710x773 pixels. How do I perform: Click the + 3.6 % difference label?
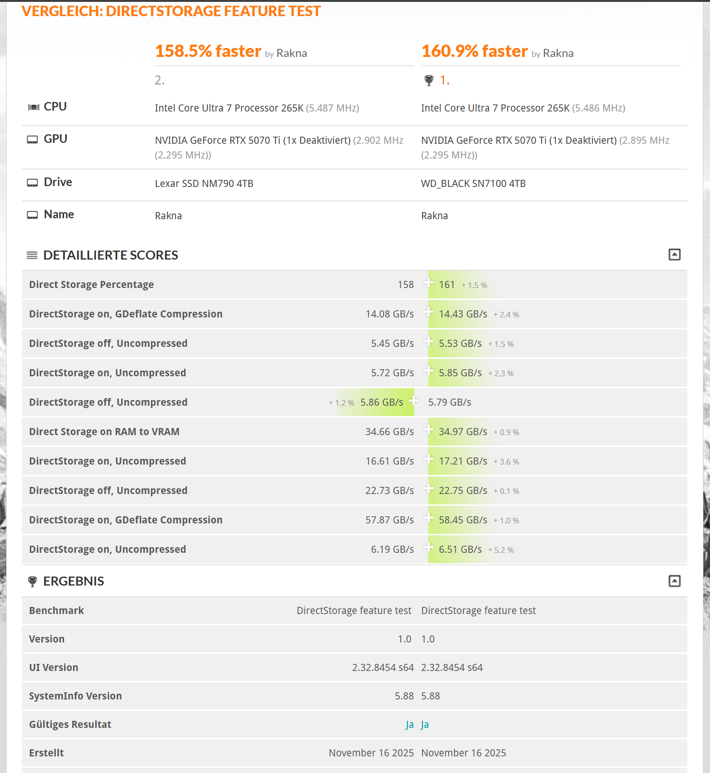tap(506, 462)
